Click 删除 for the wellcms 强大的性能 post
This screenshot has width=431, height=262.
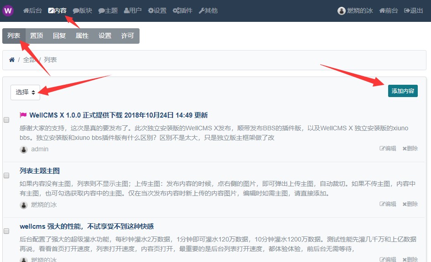click(x=410, y=259)
